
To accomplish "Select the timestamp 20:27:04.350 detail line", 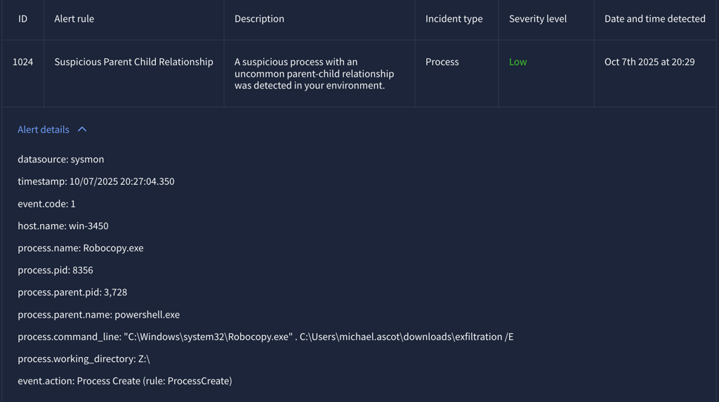I will (x=95, y=181).
